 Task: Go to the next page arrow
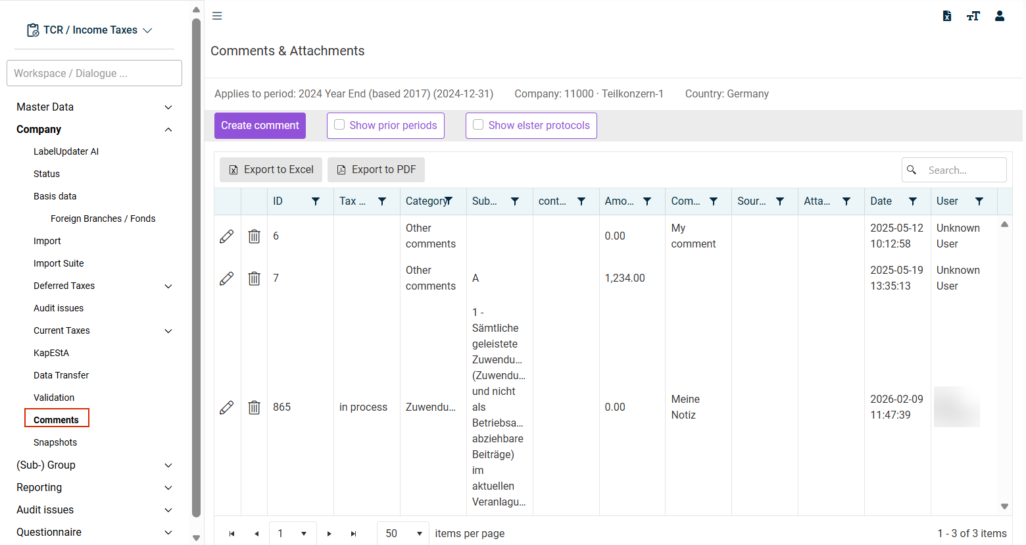330,534
